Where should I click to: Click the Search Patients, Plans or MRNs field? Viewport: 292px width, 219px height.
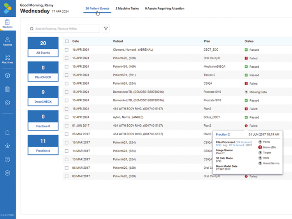point(64,29)
